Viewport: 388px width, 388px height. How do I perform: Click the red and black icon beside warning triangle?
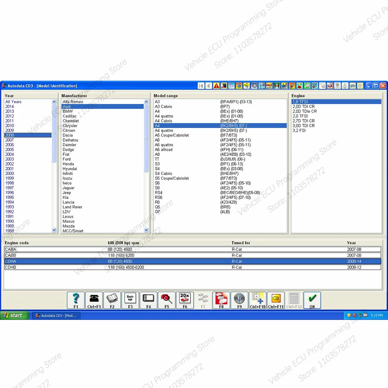pyautogui.click(x=224, y=86)
